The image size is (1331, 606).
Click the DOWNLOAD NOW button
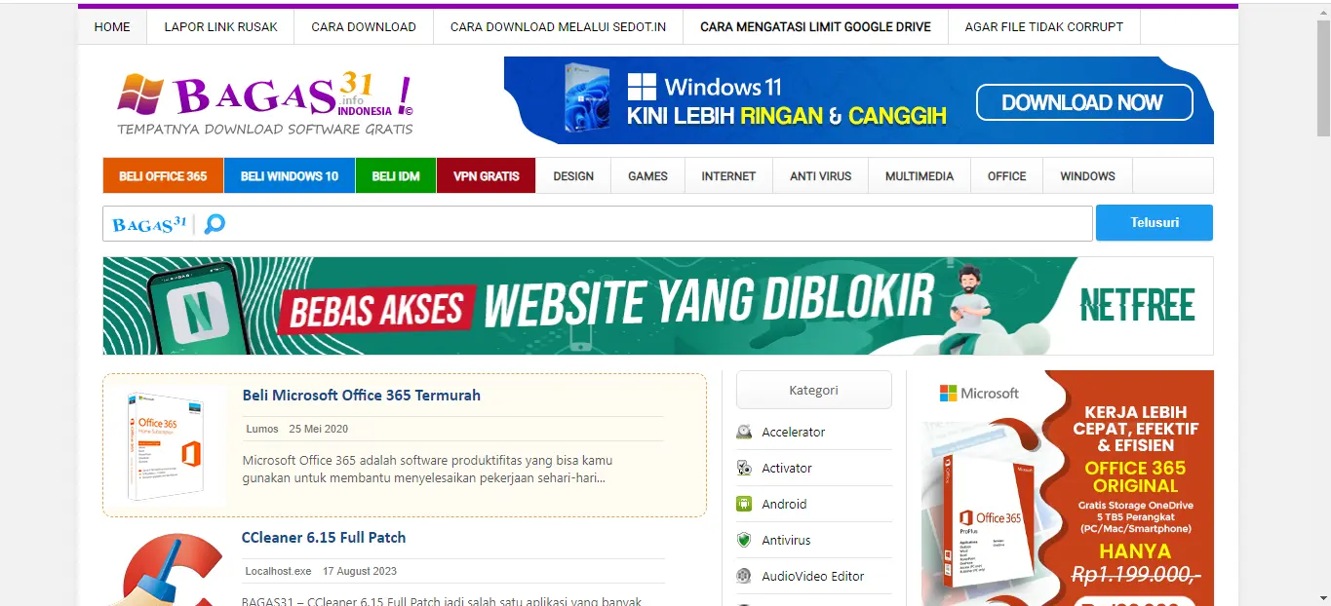pyautogui.click(x=1083, y=101)
